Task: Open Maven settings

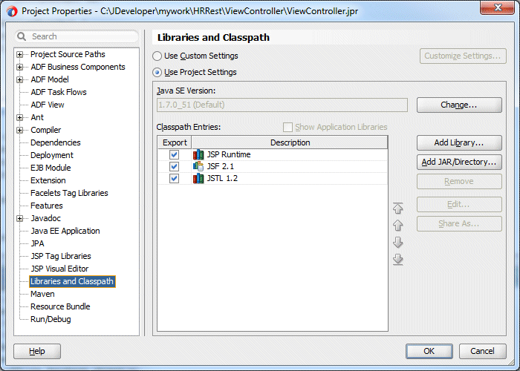Action: pyautogui.click(x=42, y=294)
